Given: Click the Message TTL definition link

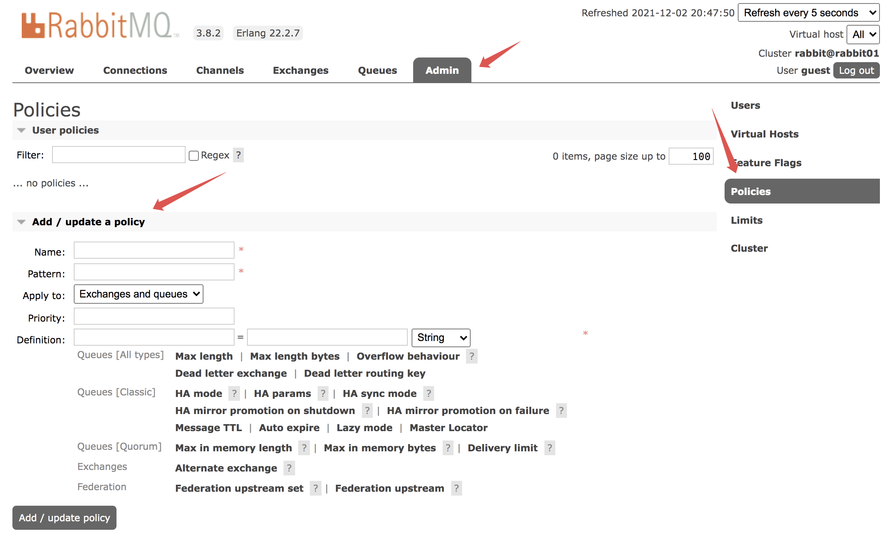Looking at the screenshot, I should (209, 428).
